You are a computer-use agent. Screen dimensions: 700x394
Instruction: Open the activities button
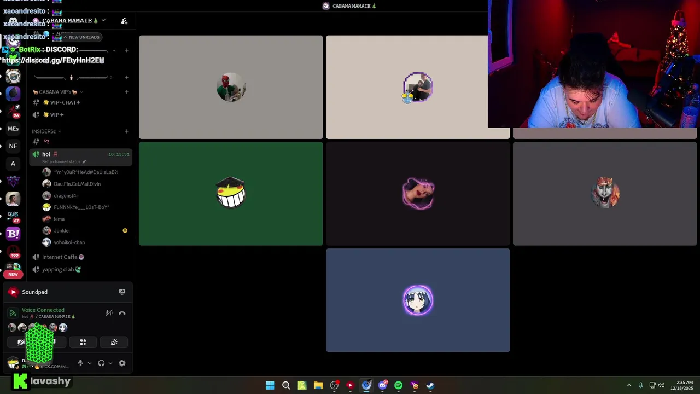83,342
